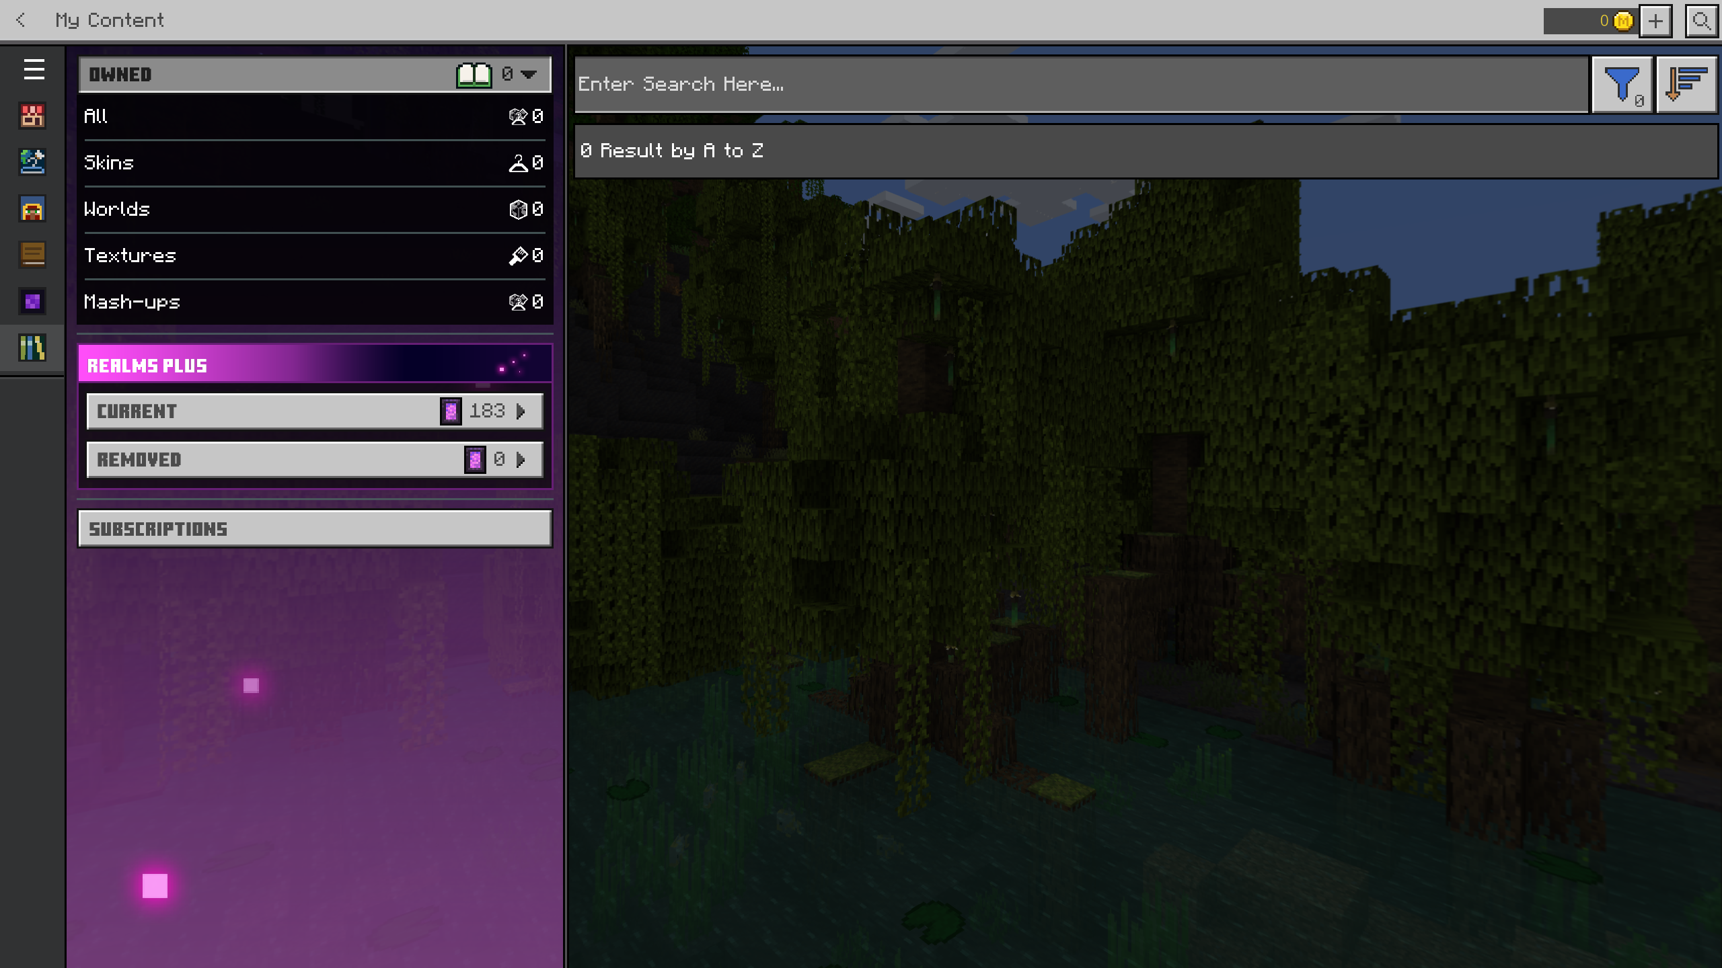The image size is (1722, 968).
Task: Open the magnifying glass search button
Action: 1701,21
